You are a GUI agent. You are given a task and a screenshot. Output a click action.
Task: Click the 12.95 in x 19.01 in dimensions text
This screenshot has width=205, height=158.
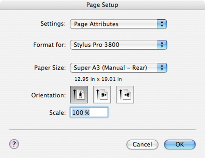tap(98, 79)
